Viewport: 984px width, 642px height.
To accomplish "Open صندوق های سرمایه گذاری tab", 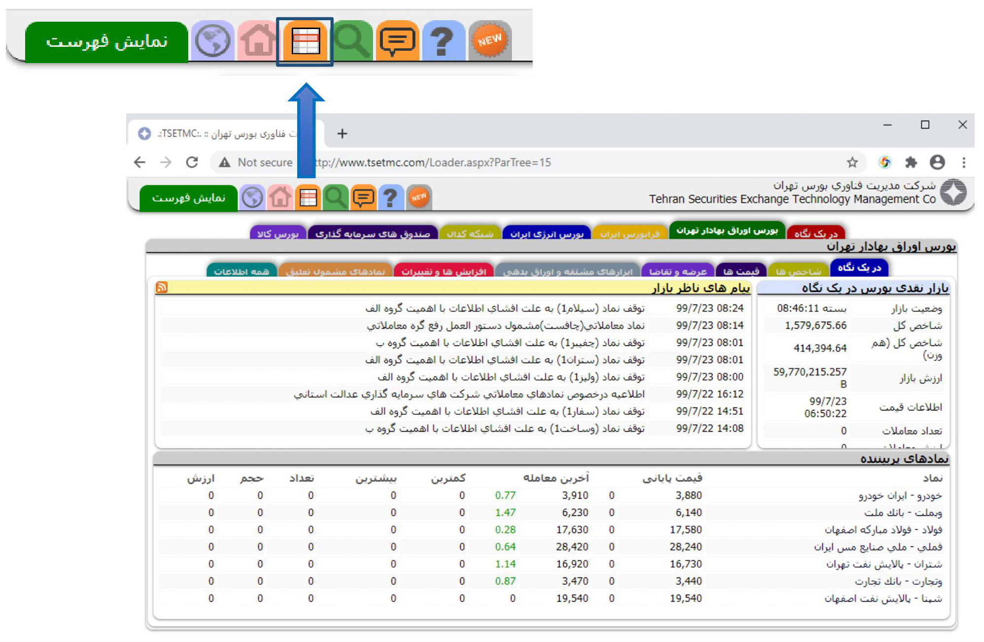I will click(x=372, y=234).
